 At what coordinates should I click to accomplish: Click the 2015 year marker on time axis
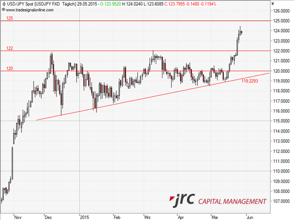point(84,217)
